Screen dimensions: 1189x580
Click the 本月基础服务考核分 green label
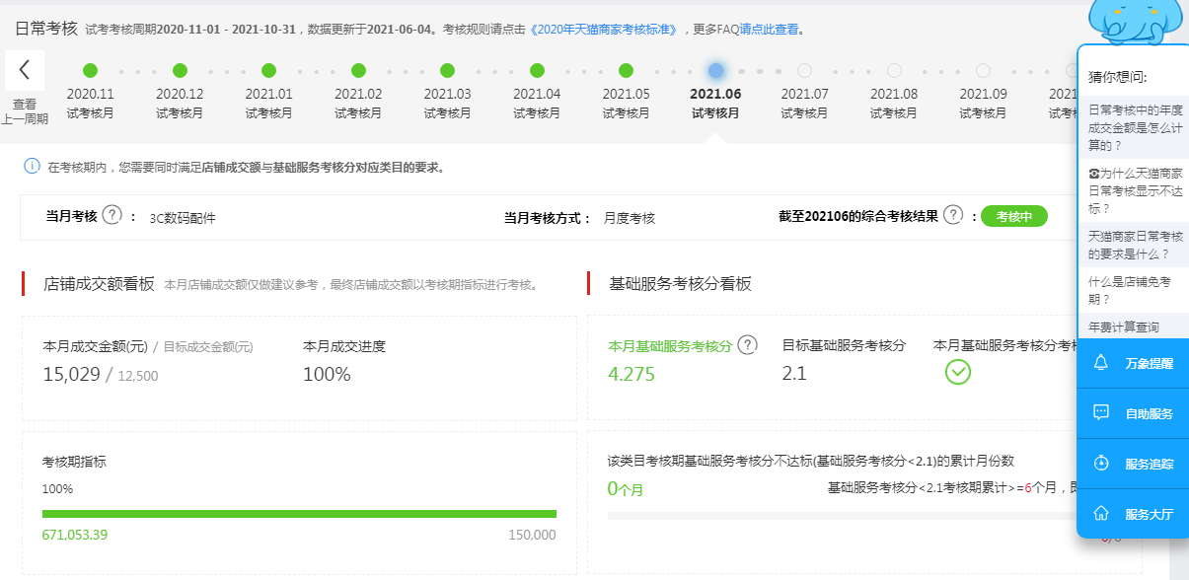pos(670,346)
